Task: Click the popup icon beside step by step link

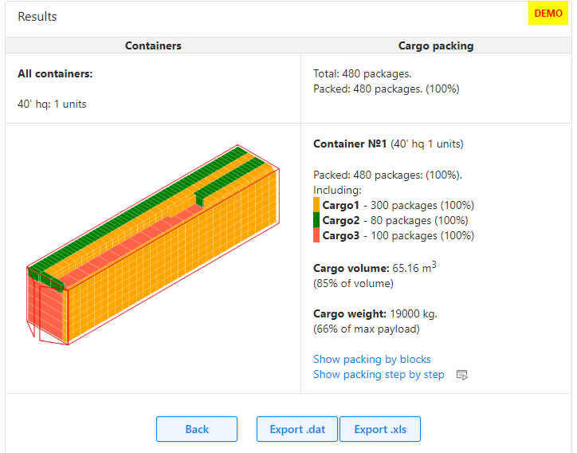Action: (x=461, y=375)
